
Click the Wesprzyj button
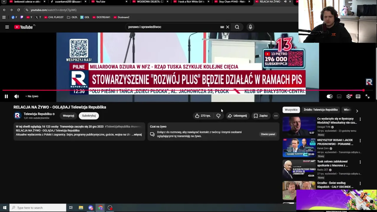click(x=68, y=116)
